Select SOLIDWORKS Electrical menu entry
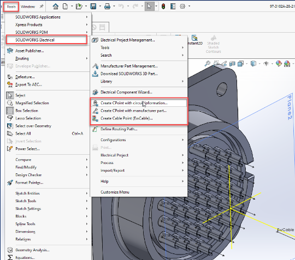Image resolution: width=295 pixels, height=260 pixels. pyautogui.click(x=46, y=40)
